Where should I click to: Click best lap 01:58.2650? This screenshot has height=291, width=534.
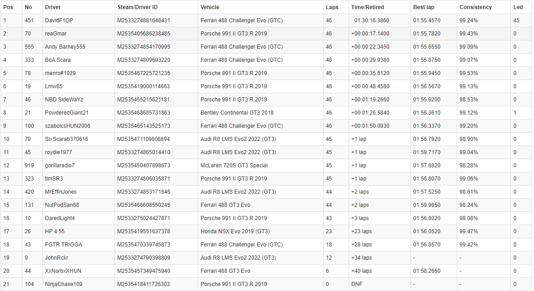click(427, 271)
